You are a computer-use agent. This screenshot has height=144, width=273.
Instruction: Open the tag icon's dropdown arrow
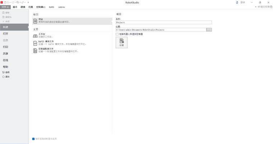(25, 3)
